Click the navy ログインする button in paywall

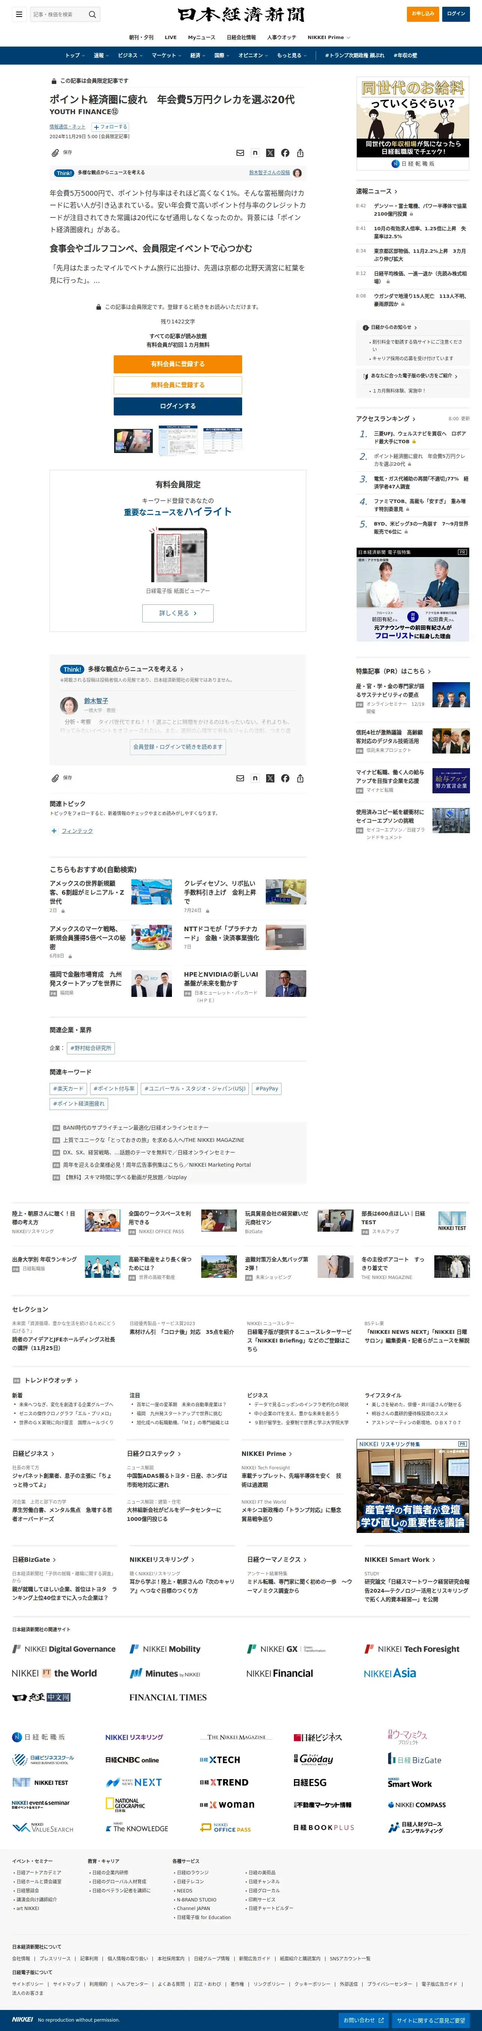(x=178, y=406)
